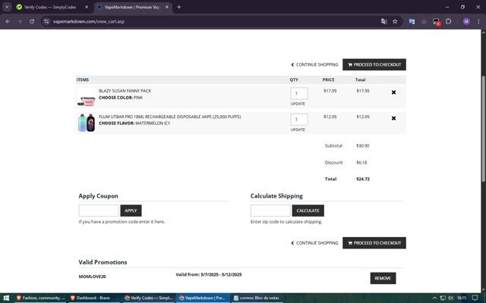Translate this page icon
The image size is (486, 303).
pos(383,21)
